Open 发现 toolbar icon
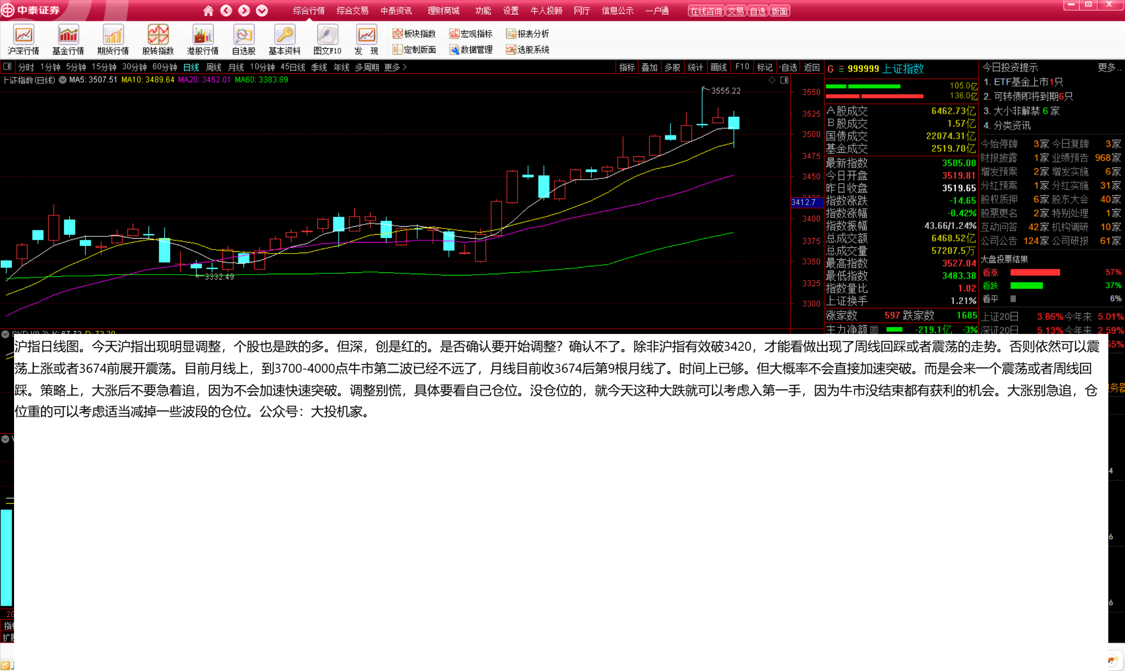Screen dimensions: 1125x671 (366, 40)
